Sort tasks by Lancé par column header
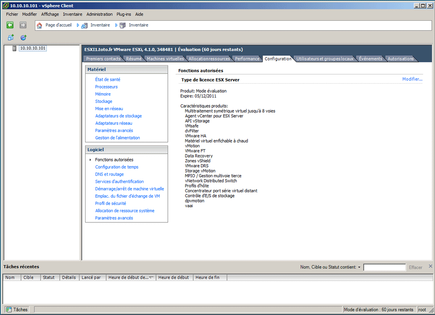This screenshot has height=315, width=435. (x=93, y=277)
